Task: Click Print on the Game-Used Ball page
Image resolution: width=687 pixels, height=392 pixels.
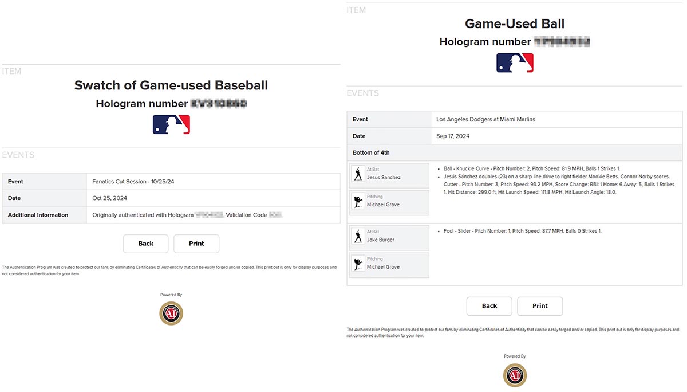Action: coord(540,306)
